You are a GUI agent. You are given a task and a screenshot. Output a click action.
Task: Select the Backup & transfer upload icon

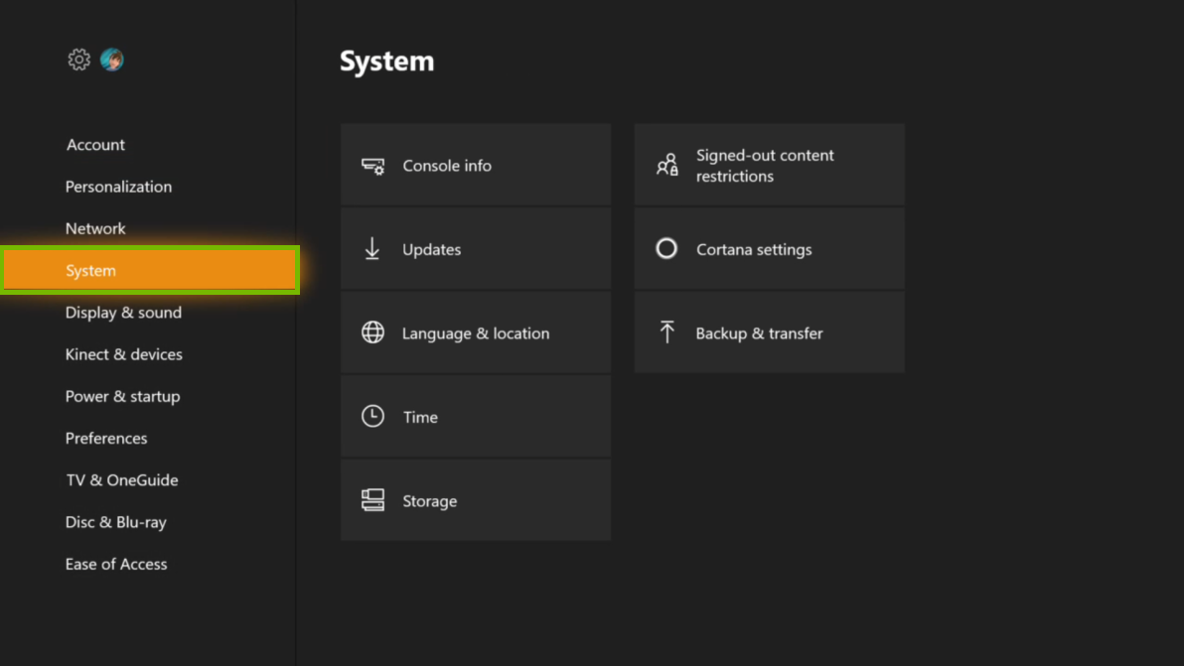[x=666, y=333]
